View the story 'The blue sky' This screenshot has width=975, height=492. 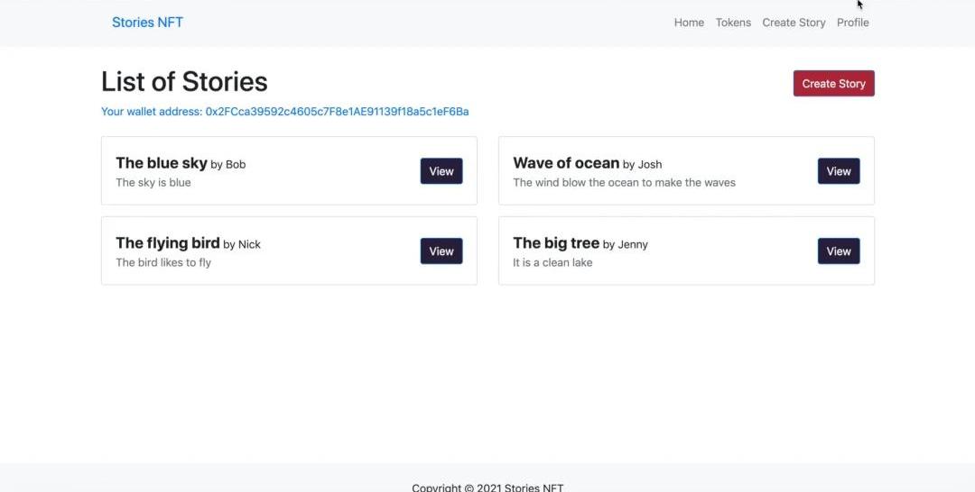(441, 171)
